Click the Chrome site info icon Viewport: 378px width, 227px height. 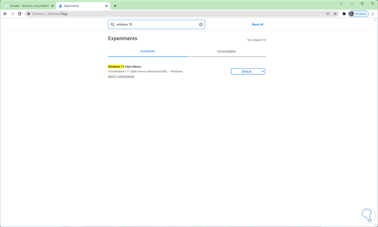click(x=29, y=14)
